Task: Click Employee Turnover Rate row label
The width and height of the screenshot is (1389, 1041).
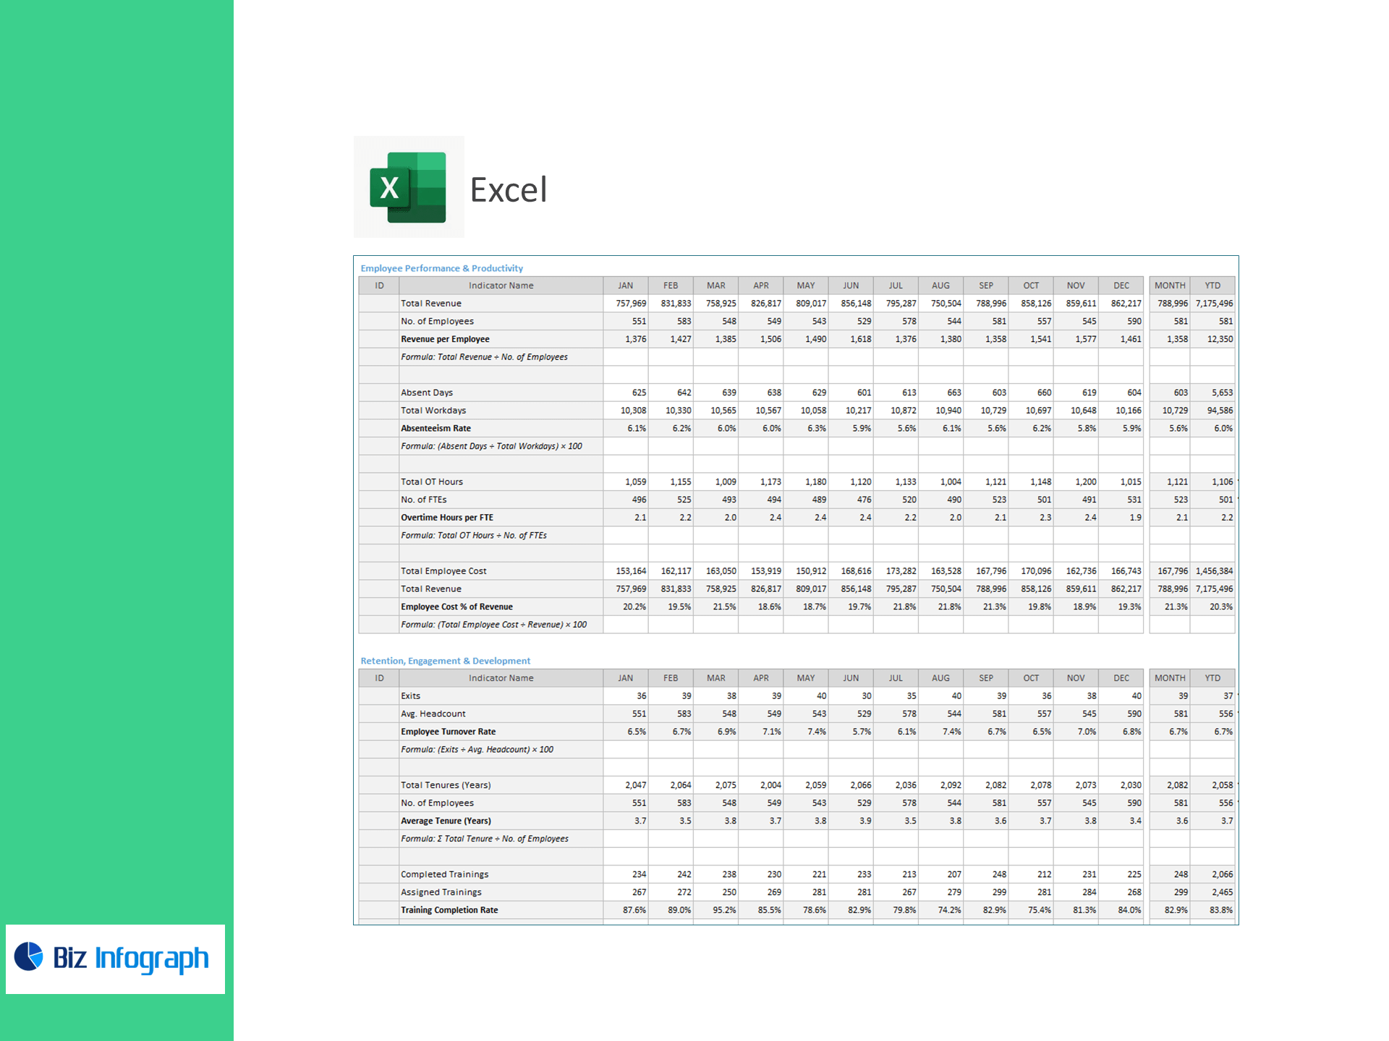Action: coord(448,732)
